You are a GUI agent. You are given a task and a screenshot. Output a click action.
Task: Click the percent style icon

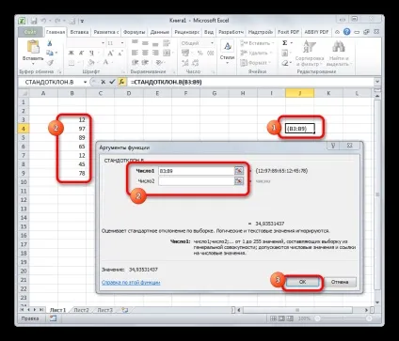point(200,54)
